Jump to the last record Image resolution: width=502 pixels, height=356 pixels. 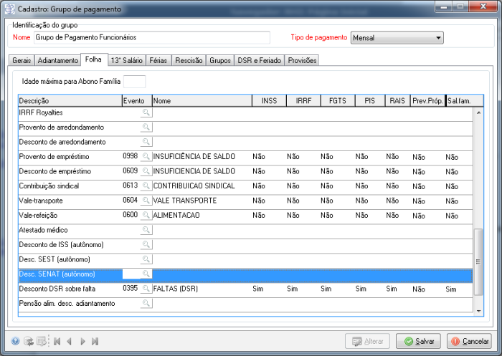tap(95, 342)
